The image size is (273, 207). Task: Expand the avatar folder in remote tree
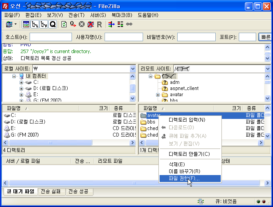click(158, 95)
